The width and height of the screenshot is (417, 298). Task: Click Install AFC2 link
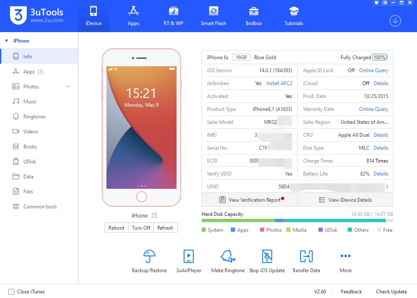pyautogui.click(x=279, y=83)
